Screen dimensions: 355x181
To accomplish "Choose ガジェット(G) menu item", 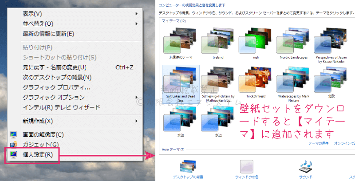I will point(75,144).
